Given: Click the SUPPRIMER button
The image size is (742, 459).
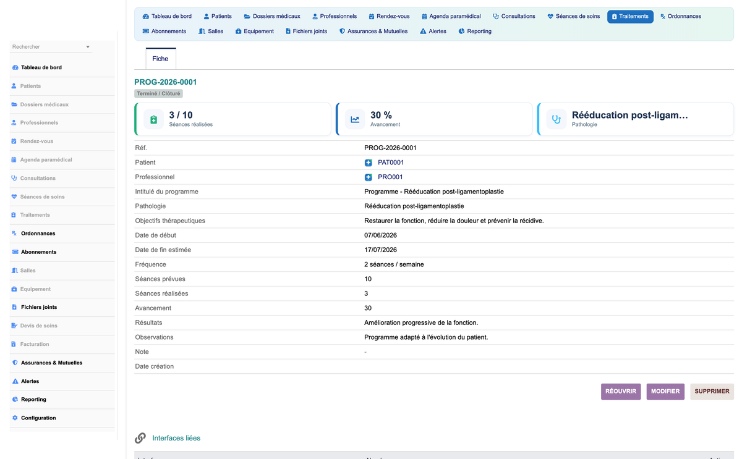Looking at the screenshot, I should (x=712, y=392).
